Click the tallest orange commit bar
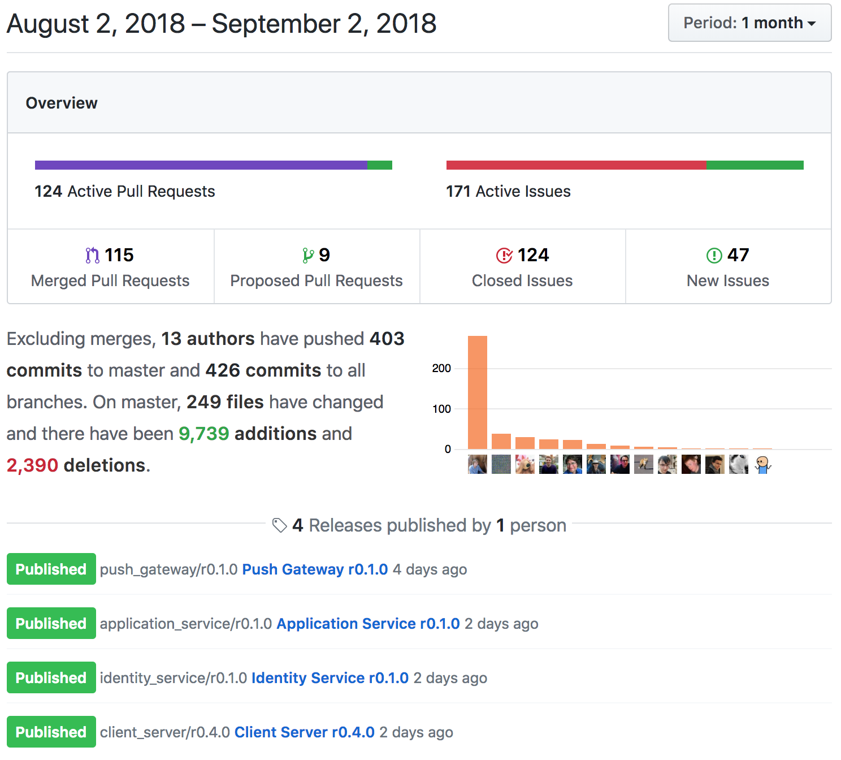The height and width of the screenshot is (760, 841). (x=478, y=392)
